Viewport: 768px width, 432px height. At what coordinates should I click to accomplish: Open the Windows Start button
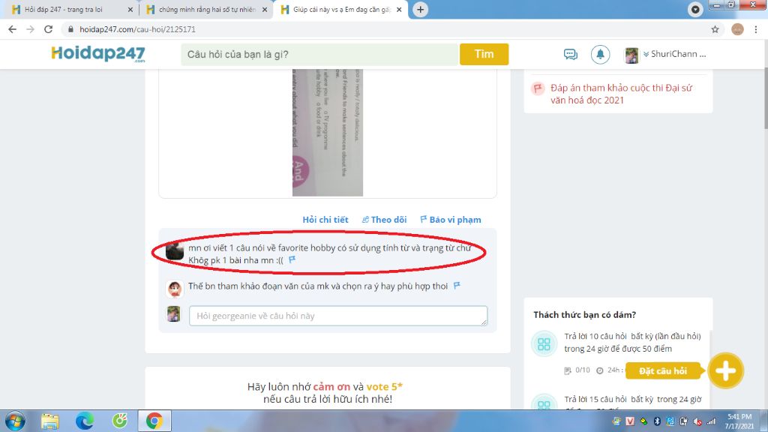coord(15,421)
